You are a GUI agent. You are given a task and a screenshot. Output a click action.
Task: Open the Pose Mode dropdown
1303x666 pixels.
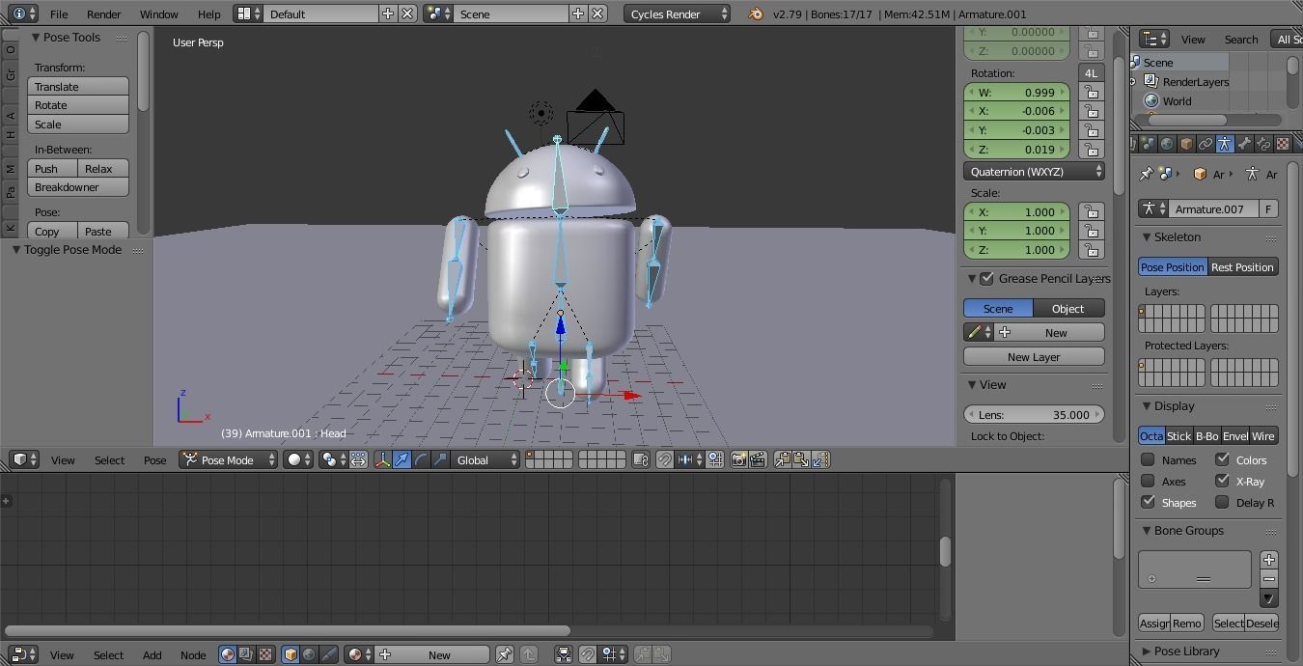pos(228,459)
